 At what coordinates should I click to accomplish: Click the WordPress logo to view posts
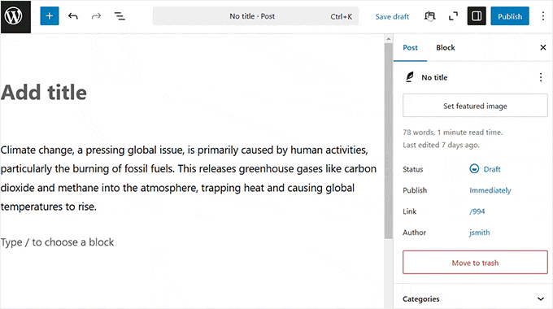click(x=15, y=16)
